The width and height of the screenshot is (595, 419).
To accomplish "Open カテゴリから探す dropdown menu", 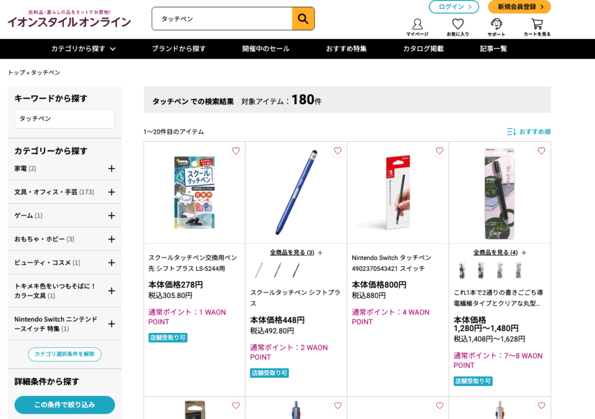I will [x=84, y=49].
